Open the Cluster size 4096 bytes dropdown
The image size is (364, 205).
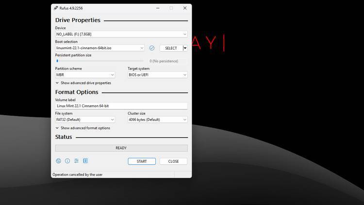(x=157, y=120)
